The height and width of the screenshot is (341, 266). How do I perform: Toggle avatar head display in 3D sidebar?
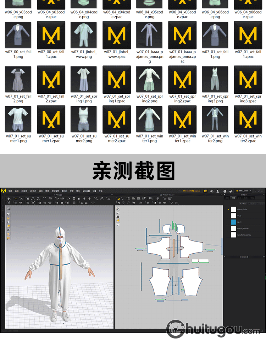[8, 234]
